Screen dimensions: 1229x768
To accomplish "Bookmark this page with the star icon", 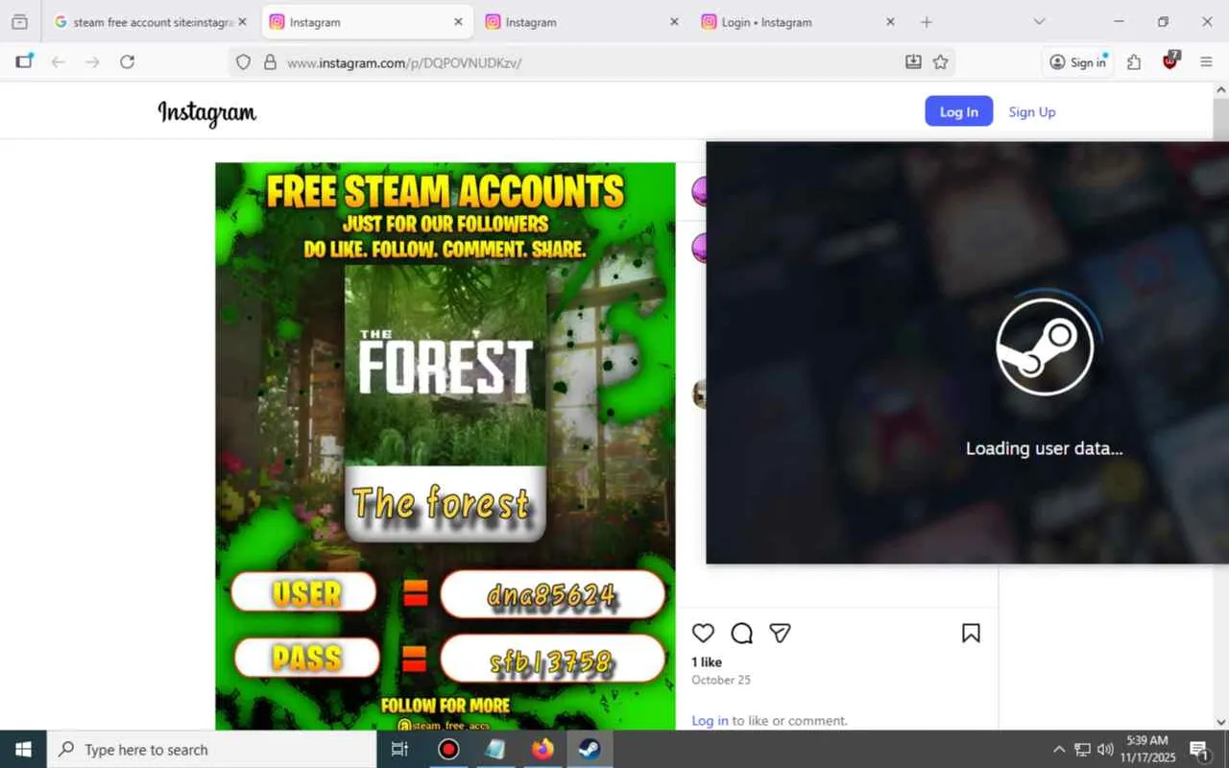I will click(x=941, y=62).
